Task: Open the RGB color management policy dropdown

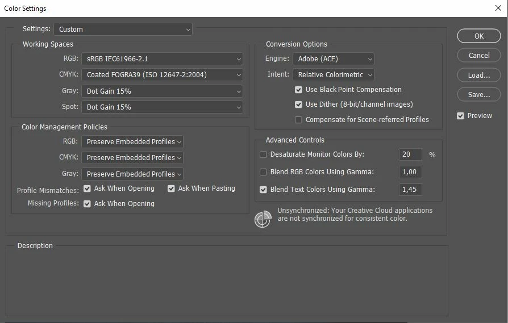Action: tap(132, 142)
